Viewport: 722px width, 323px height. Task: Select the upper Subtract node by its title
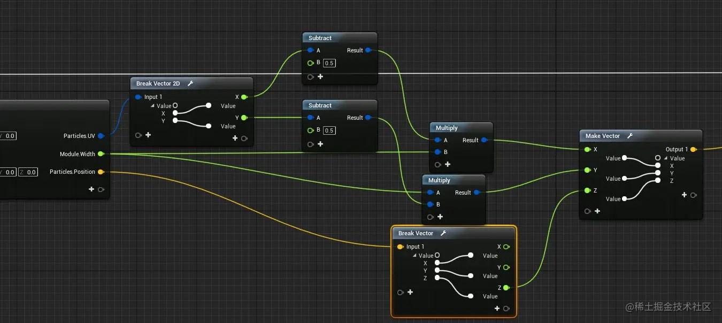coord(320,38)
